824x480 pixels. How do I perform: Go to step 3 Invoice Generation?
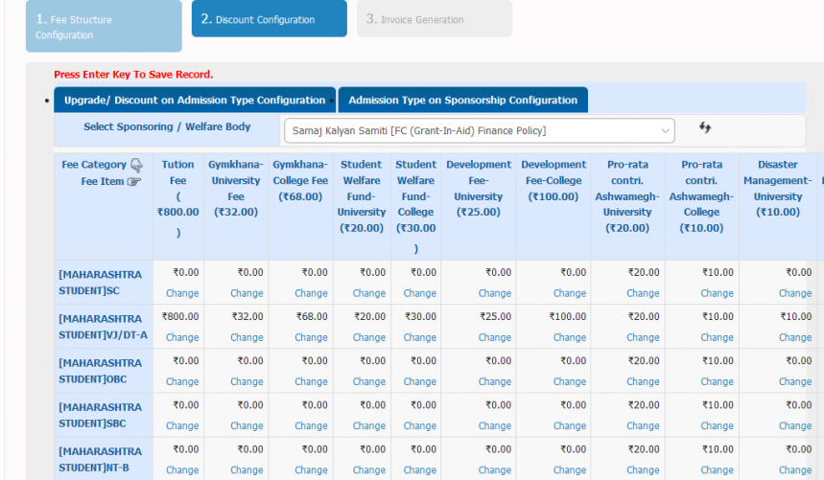coord(435,19)
